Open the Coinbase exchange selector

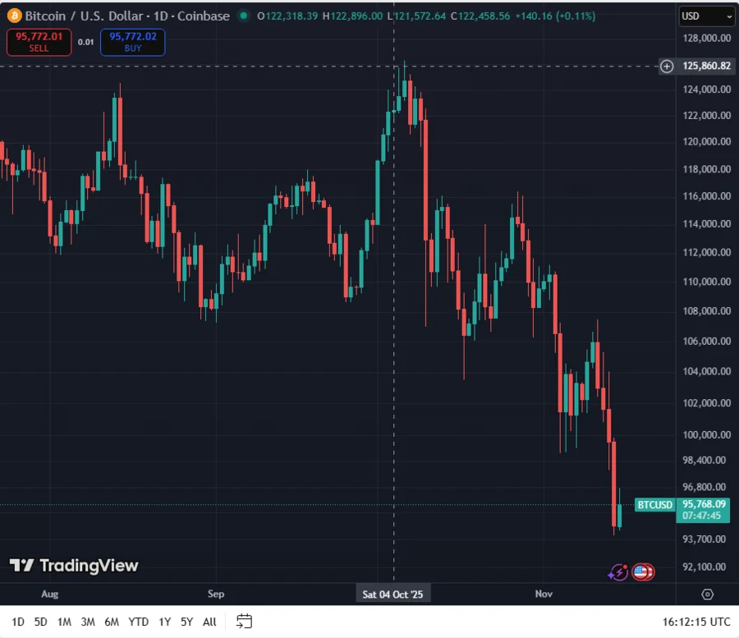(x=203, y=15)
